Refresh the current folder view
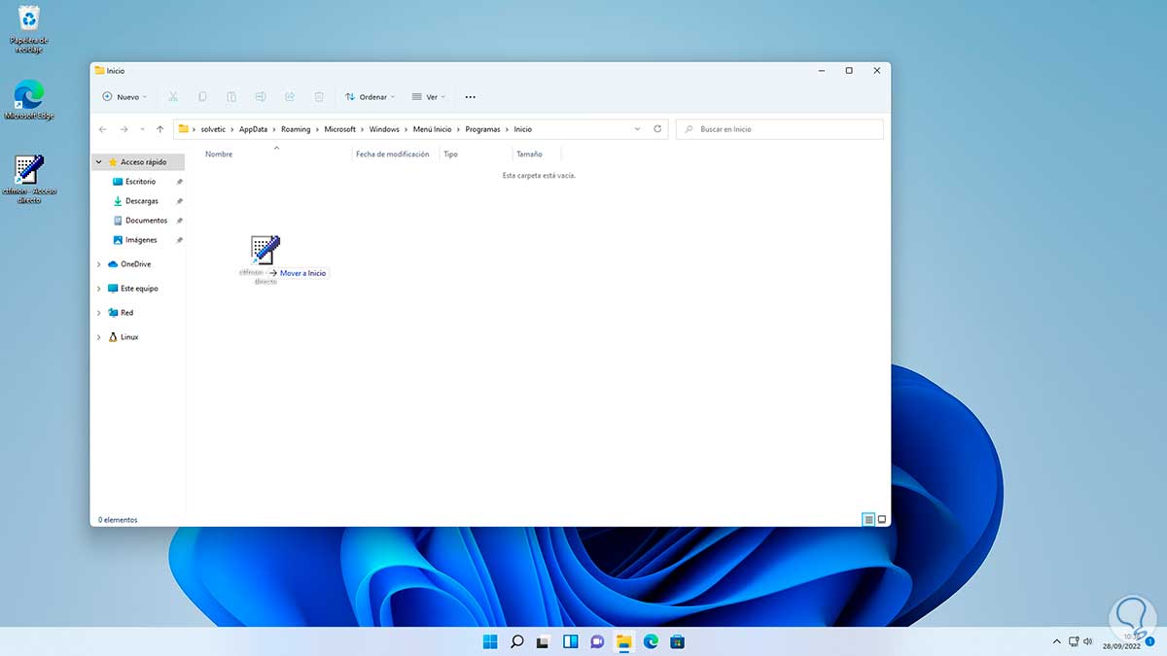Viewport: 1167px width, 656px height. [657, 129]
